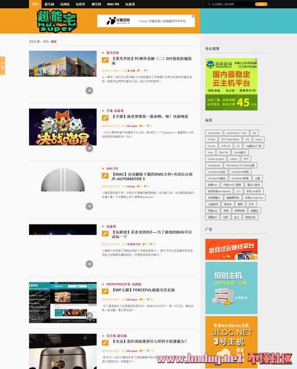Image resolution: width=297 pixels, height=369 pixels.
Task: Select the 玩游戏 item in the top navigation
Action: pyautogui.click(x=130, y=4)
